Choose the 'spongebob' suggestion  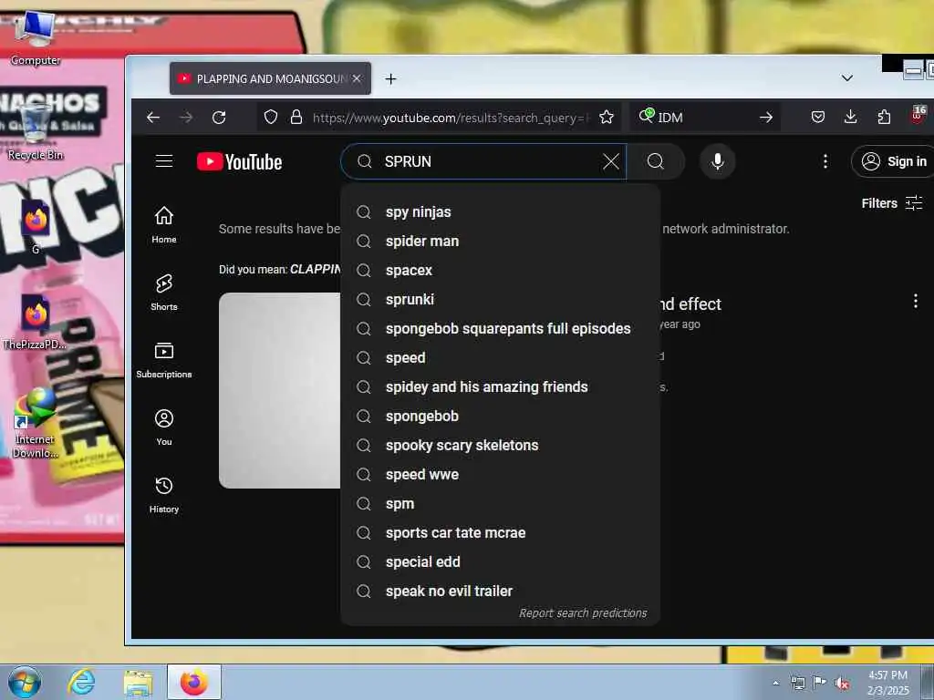501,416
